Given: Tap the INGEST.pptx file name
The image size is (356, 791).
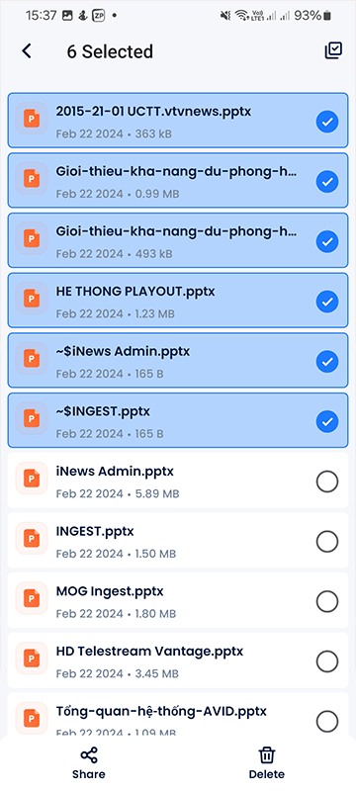Looking at the screenshot, I should pos(95,531).
